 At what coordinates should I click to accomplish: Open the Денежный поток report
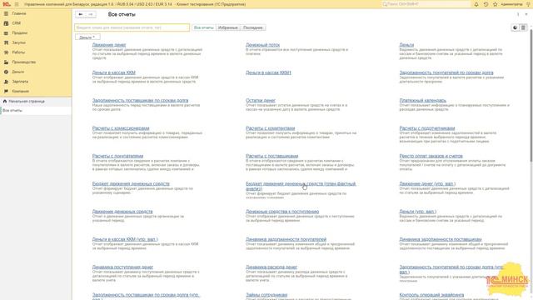point(263,45)
